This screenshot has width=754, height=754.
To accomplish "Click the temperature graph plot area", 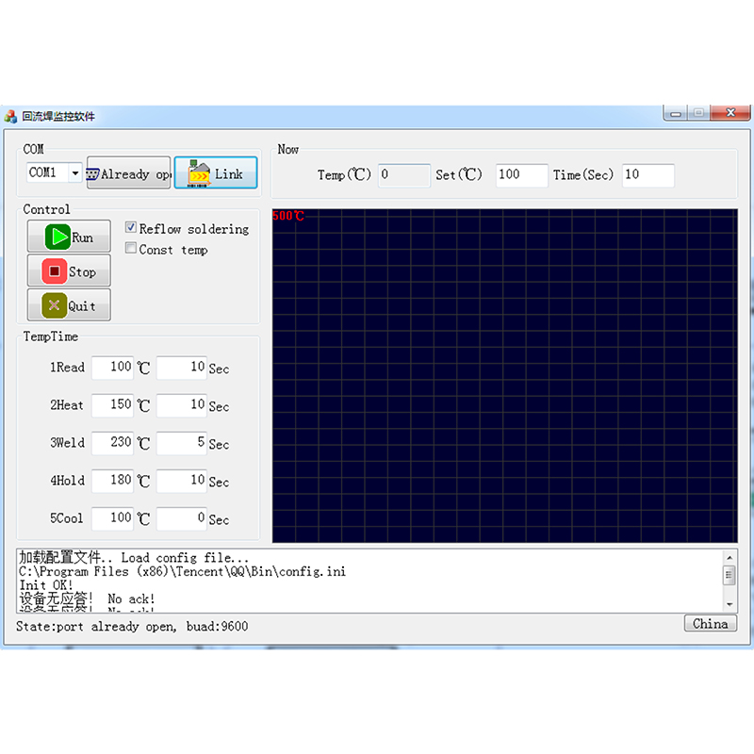I will [504, 375].
